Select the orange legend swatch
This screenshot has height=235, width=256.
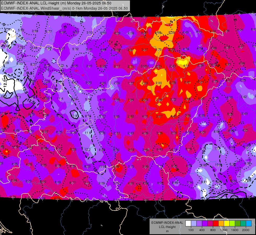pos(221,224)
